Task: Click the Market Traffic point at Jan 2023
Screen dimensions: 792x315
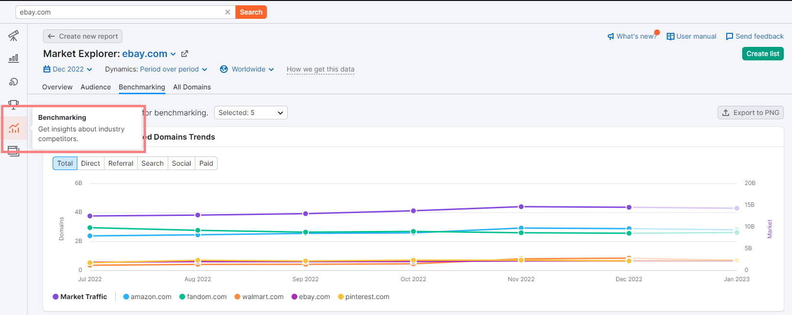Action: (x=737, y=208)
